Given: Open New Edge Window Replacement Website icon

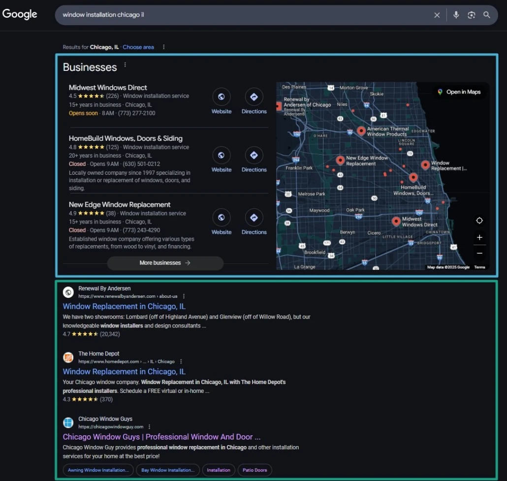Looking at the screenshot, I should pyautogui.click(x=222, y=218).
